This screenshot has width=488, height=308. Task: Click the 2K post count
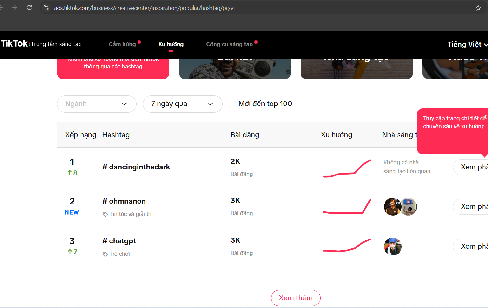(x=235, y=161)
